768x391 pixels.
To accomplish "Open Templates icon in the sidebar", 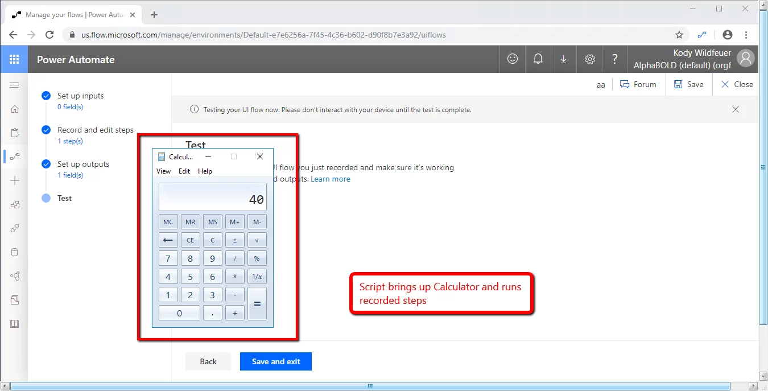I will pyautogui.click(x=15, y=205).
